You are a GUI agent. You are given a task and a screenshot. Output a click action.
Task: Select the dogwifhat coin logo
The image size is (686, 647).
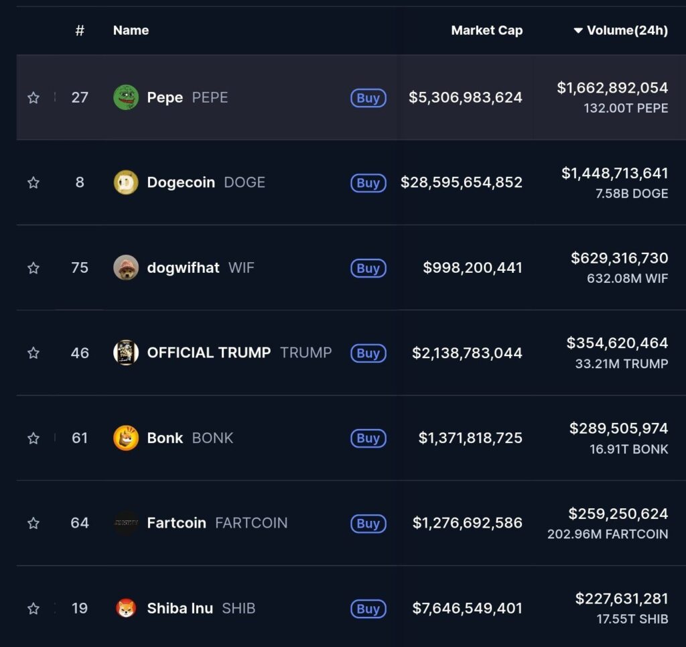pos(126,268)
